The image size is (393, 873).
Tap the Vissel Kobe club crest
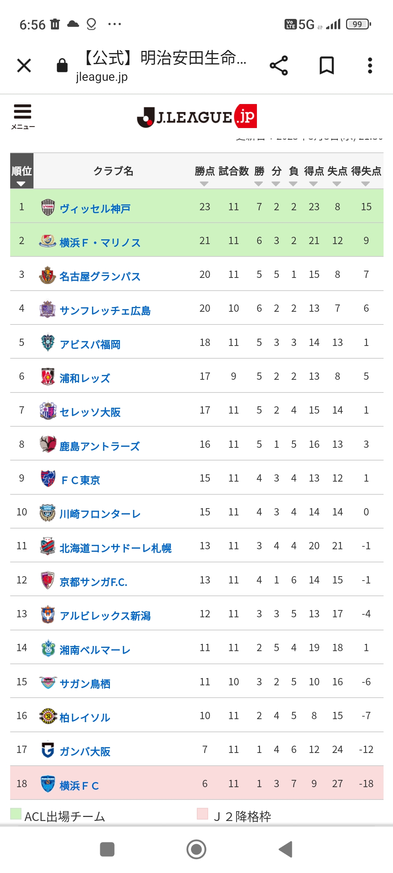tap(48, 207)
